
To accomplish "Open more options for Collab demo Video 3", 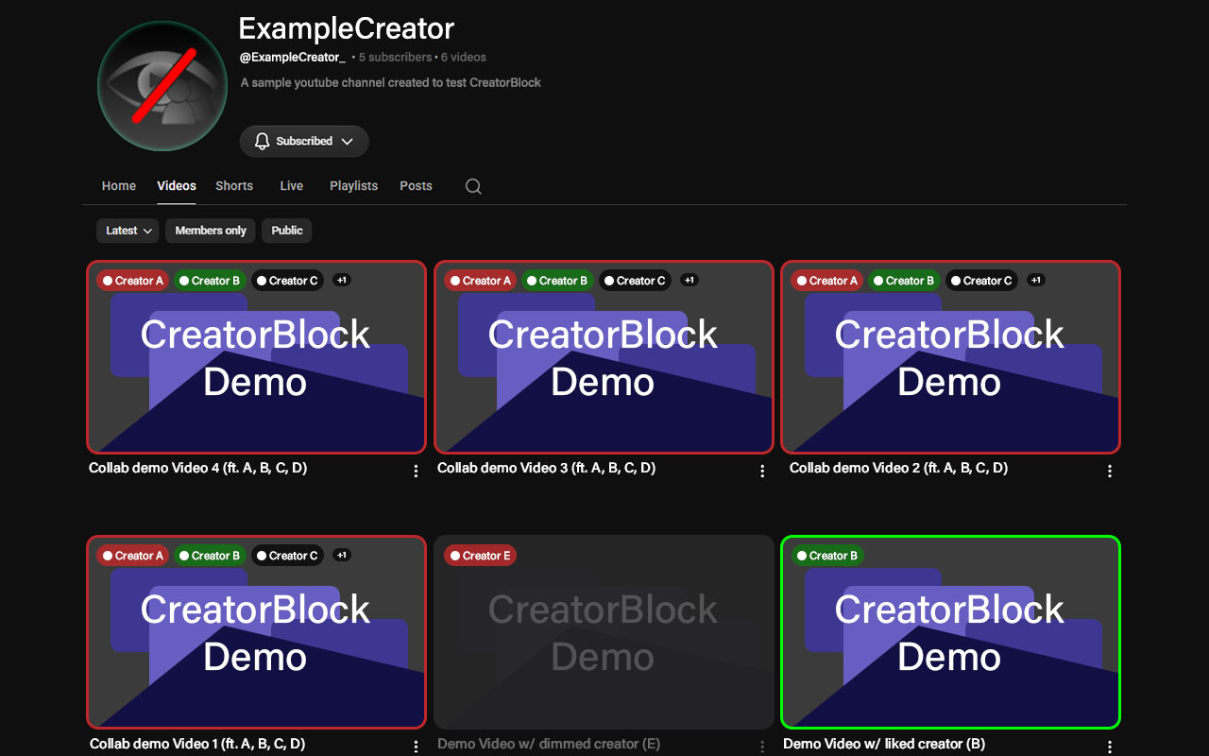I will click(x=762, y=471).
